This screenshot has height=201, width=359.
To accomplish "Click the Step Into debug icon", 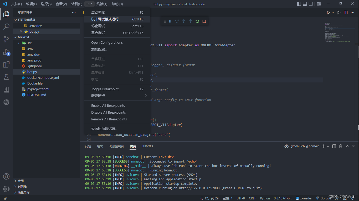I will coord(184,21).
